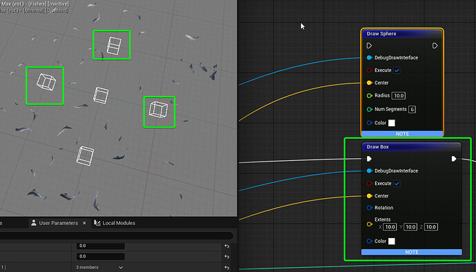Click Draw Box DebugDrawInterface pin
The height and width of the screenshot is (272, 476).
(370, 171)
